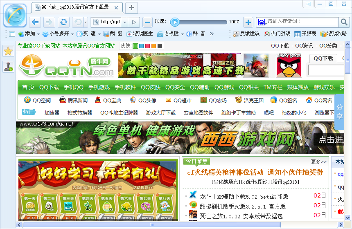Click the vertical scrollbar down arrow

tap(347, 218)
